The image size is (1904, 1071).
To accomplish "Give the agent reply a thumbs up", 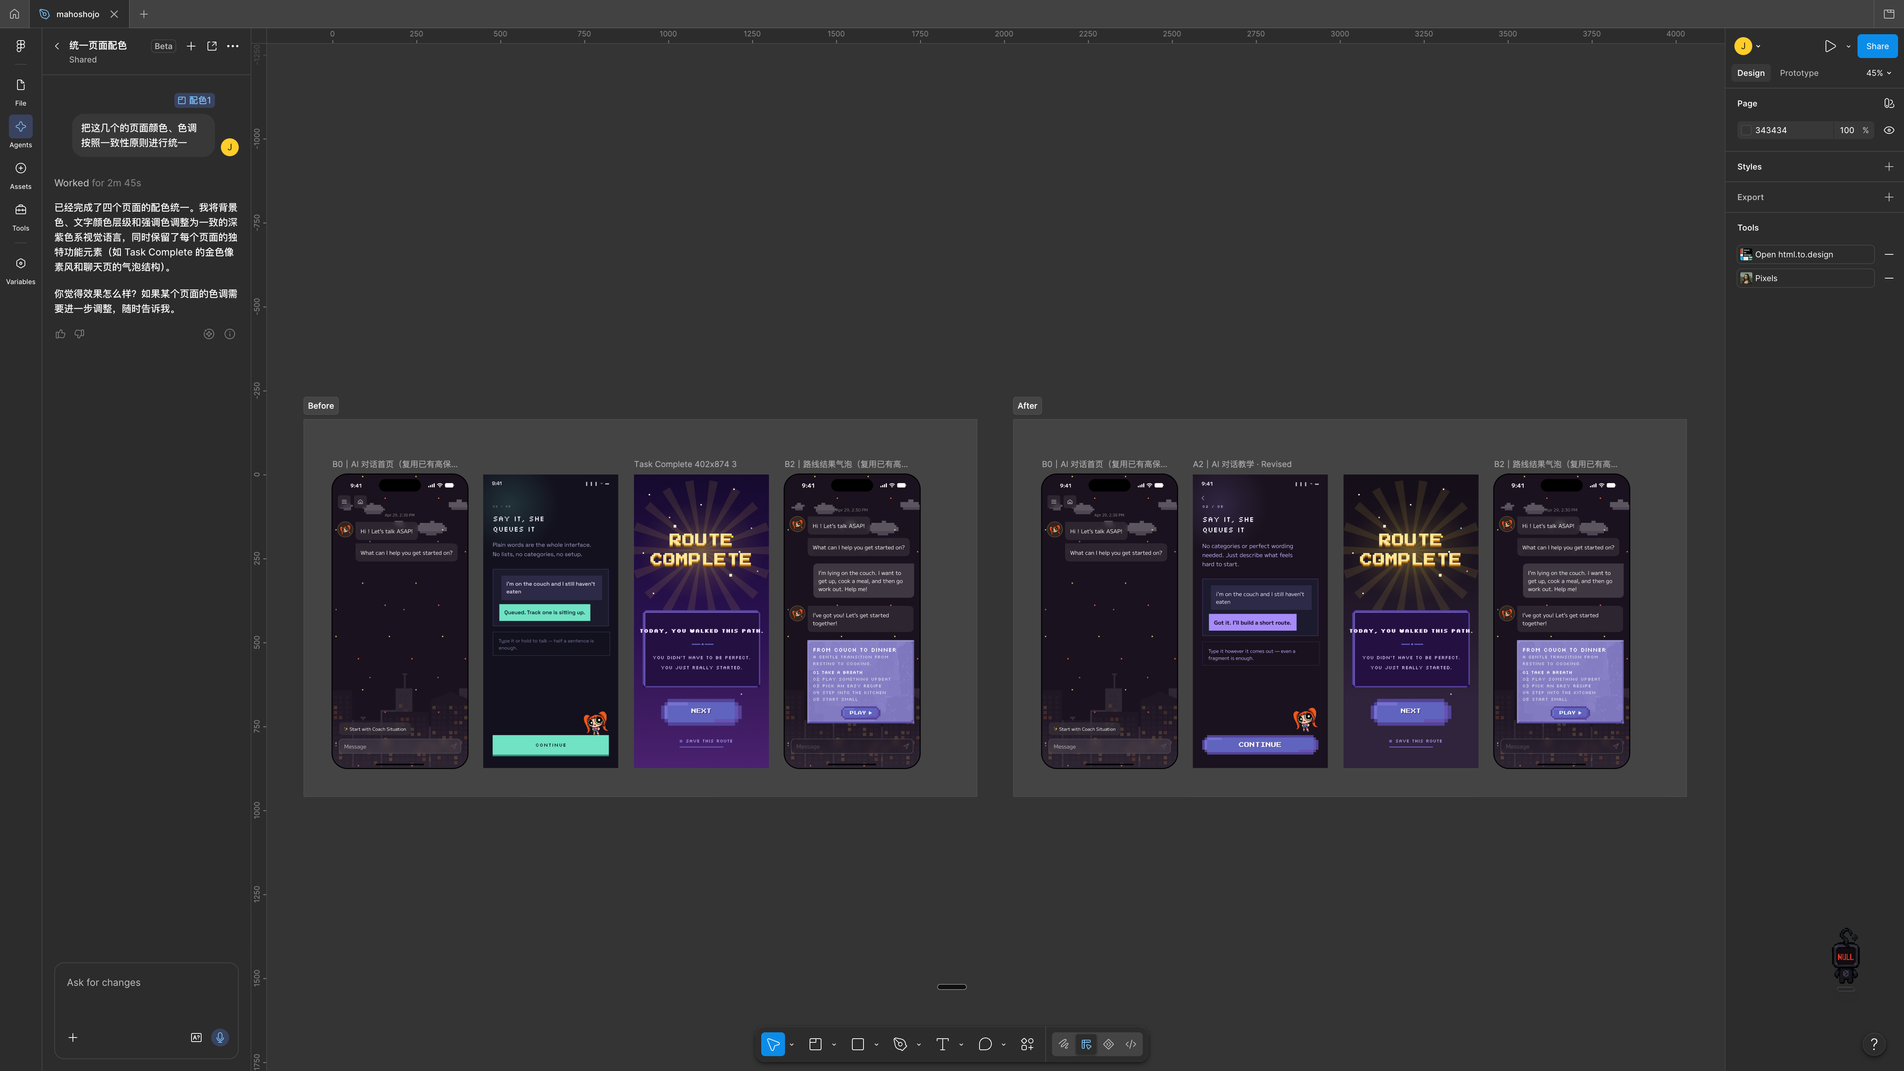I will [x=61, y=334].
